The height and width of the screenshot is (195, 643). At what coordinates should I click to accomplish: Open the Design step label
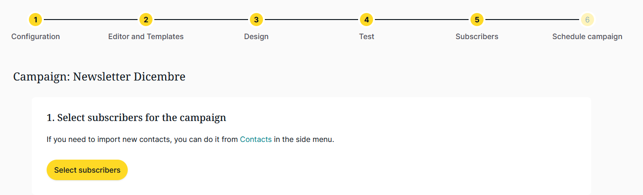(256, 36)
